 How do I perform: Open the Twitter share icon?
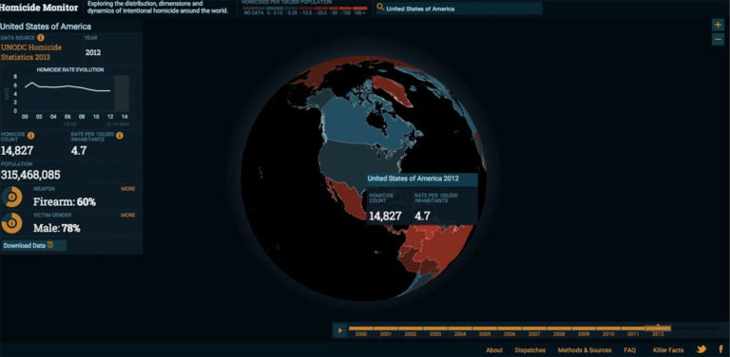(x=701, y=349)
